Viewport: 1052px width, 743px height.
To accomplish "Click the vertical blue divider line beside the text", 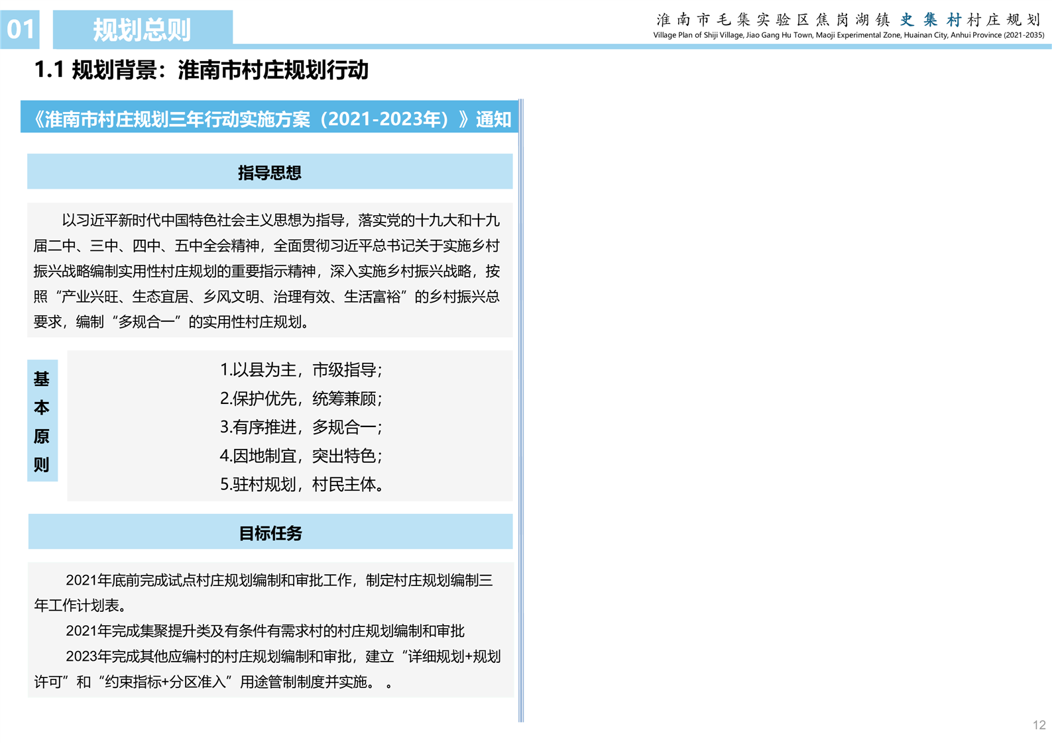I will [x=521, y=411].
